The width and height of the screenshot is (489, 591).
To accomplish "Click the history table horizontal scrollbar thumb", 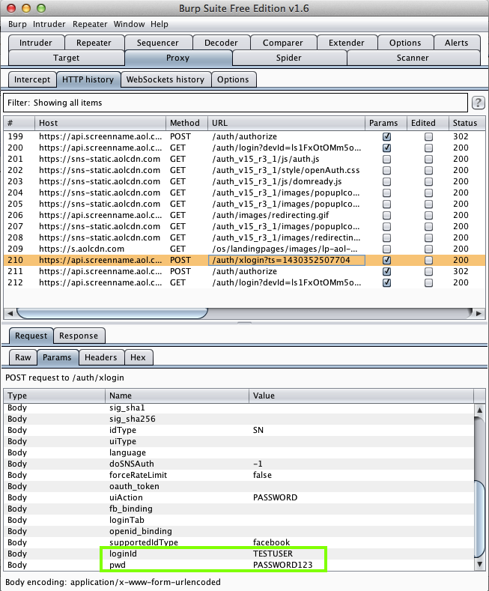I will [x=112, y=313].
